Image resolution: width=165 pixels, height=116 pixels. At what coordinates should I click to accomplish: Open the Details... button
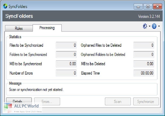[x=19, y=101]
